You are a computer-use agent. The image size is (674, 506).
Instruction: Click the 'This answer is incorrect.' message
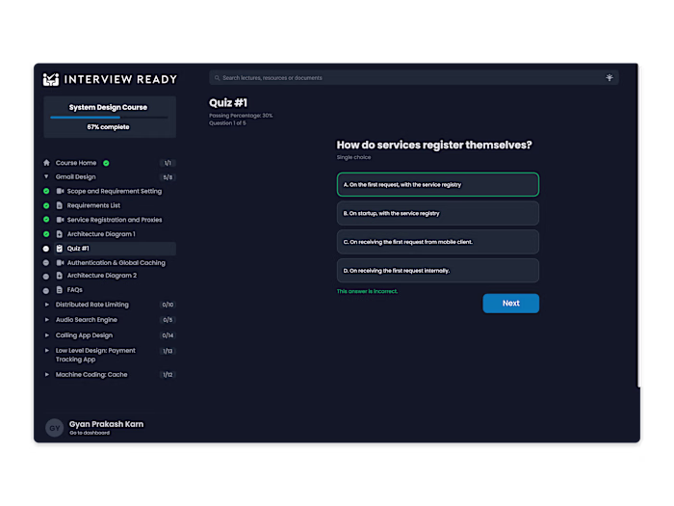pos(367,291)
